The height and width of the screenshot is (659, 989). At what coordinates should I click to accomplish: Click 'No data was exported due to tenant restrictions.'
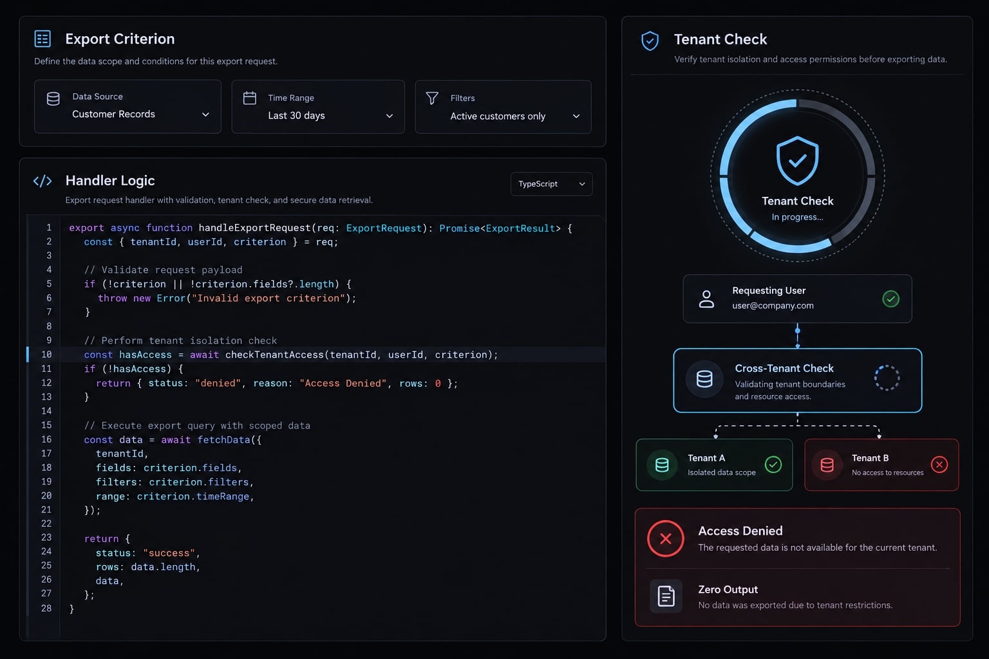pos(795,606)
